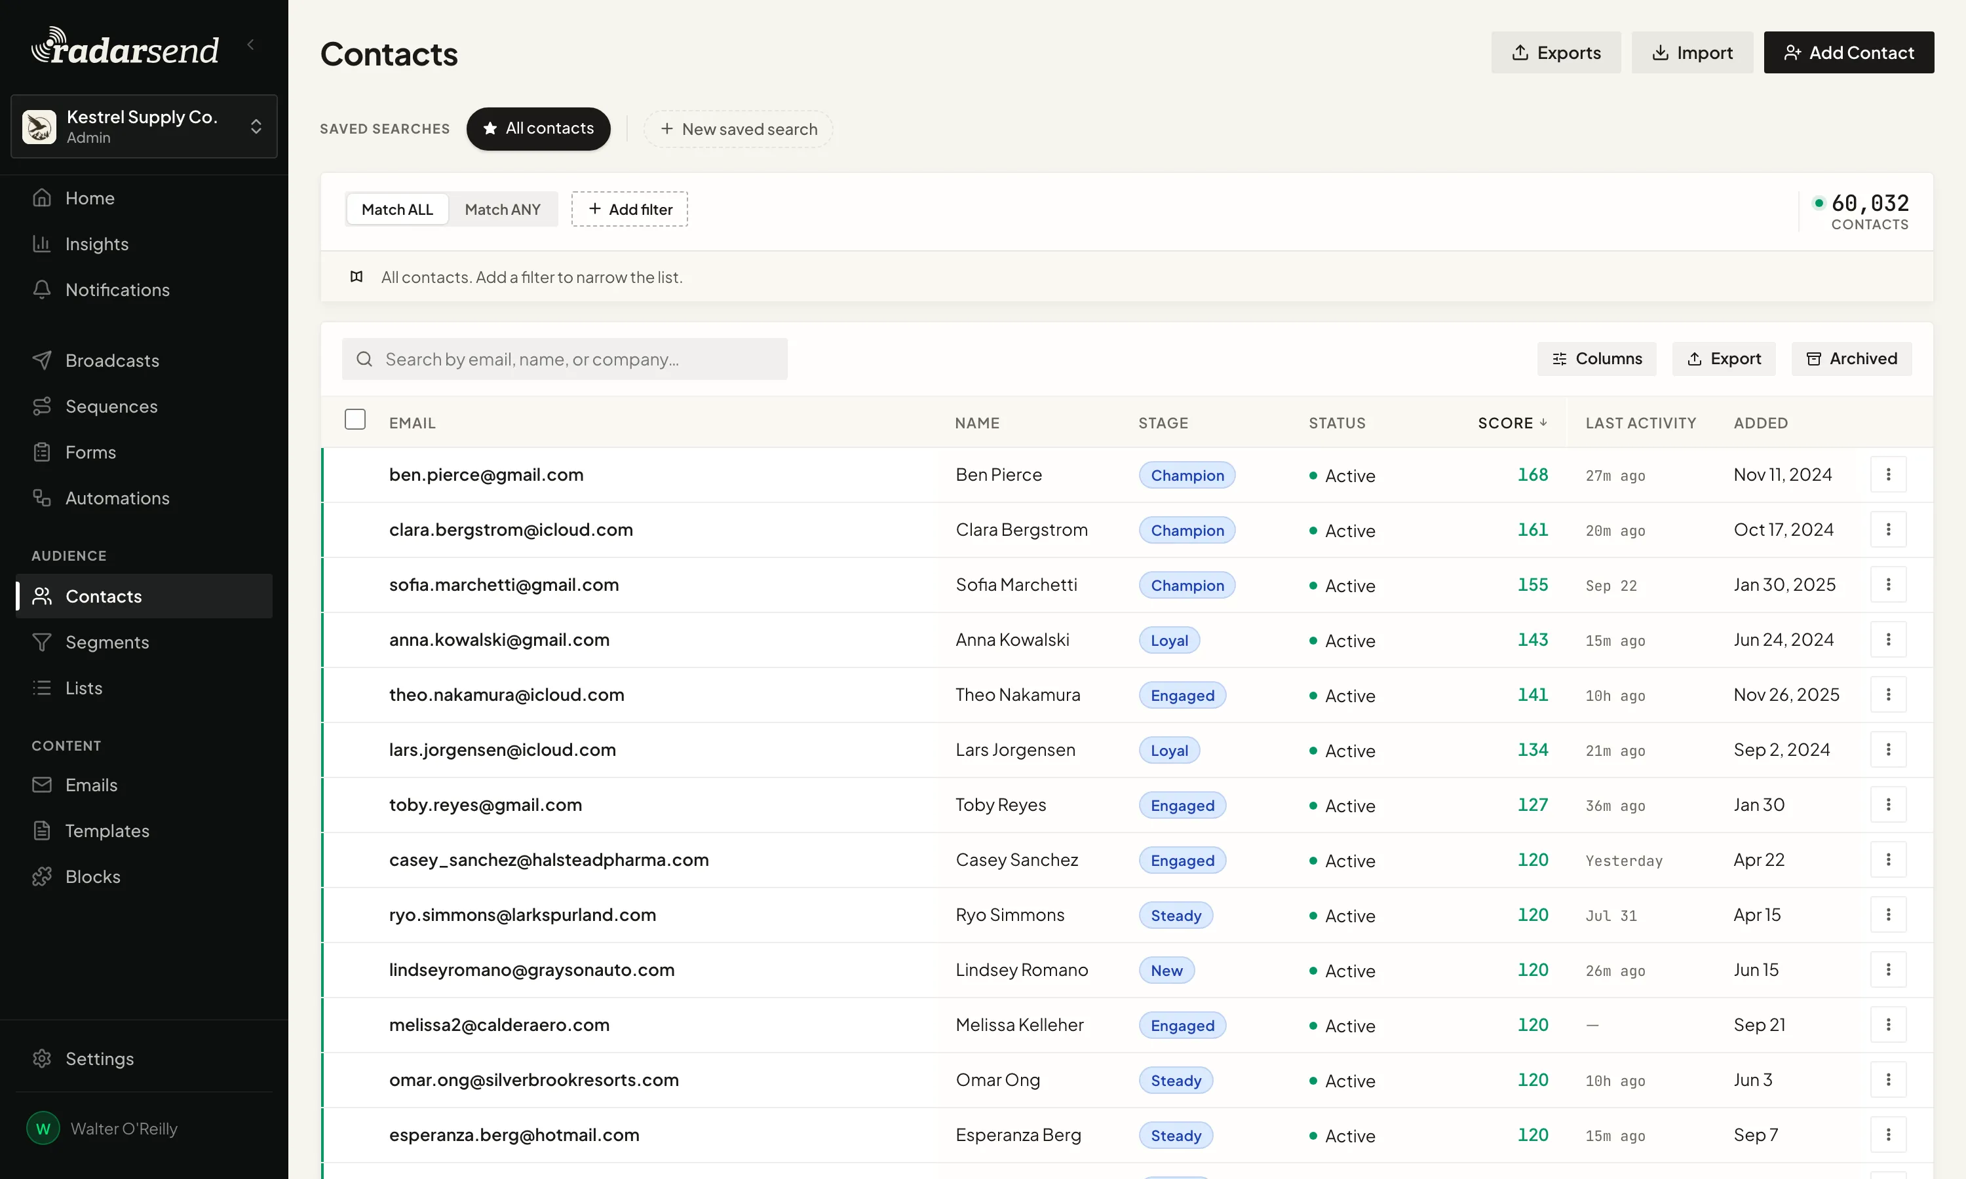This screenshot has width=1966, height=1179.
Task: View Archived contacts
Action: coord(1853,359)
